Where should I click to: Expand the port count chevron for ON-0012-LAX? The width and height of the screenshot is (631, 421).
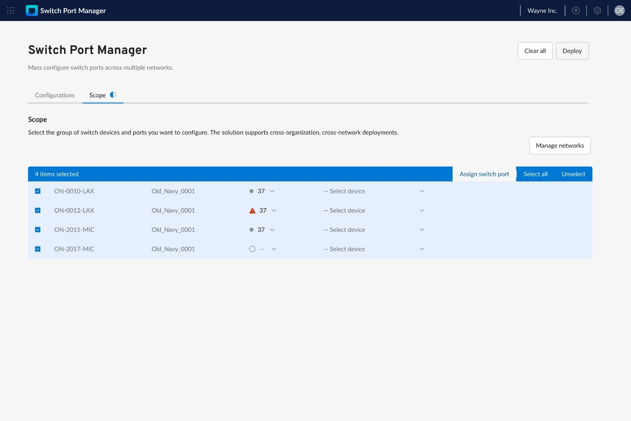coord(274,210)
